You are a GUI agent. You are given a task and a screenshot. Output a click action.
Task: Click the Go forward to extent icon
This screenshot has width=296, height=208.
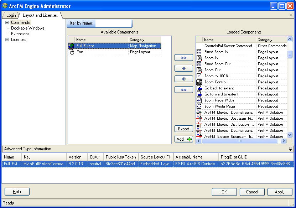point(199,94)
